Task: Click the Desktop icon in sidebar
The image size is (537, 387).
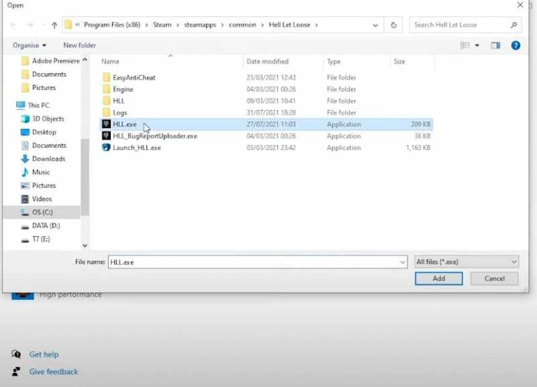Action: point(25,132)
